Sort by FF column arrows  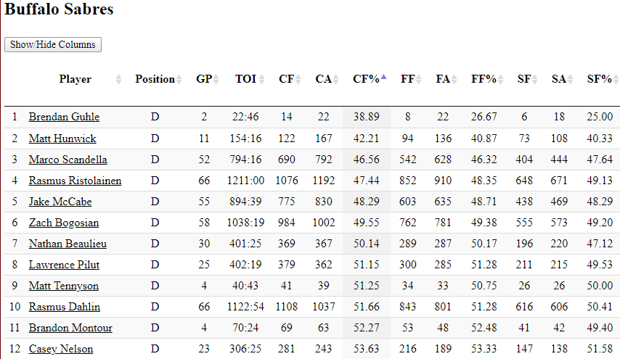tap(418, 79)
